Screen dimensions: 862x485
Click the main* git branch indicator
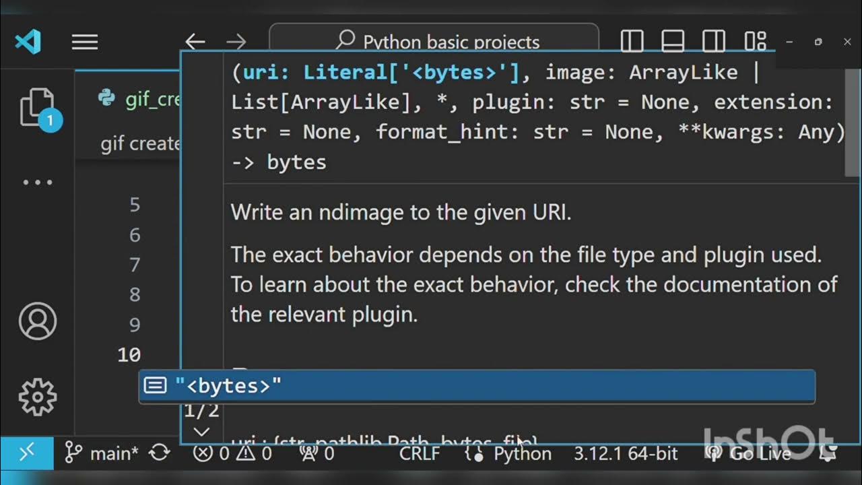pyautogui.click(x=102, y=453)
